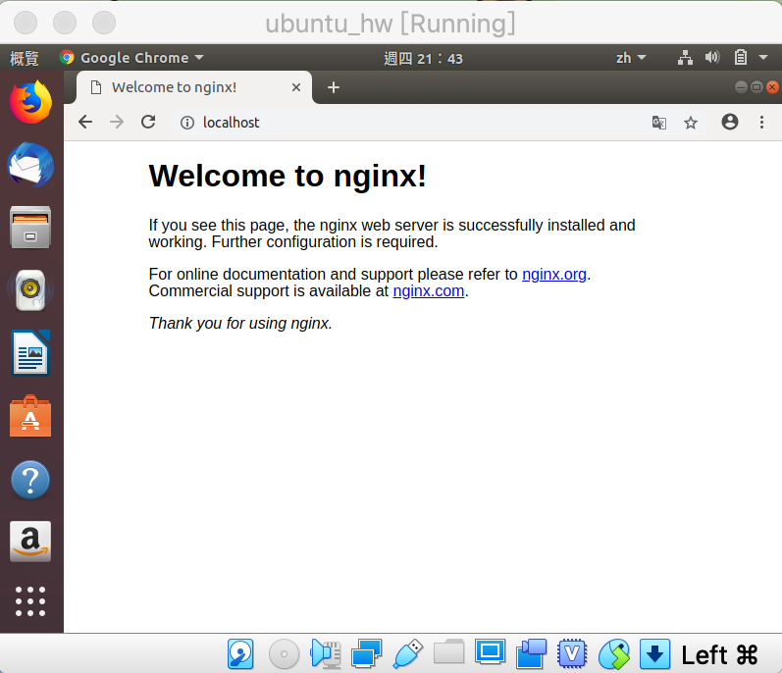Open the nginx.com link
This screenshot has height=673, width=782.
point(429,290)
